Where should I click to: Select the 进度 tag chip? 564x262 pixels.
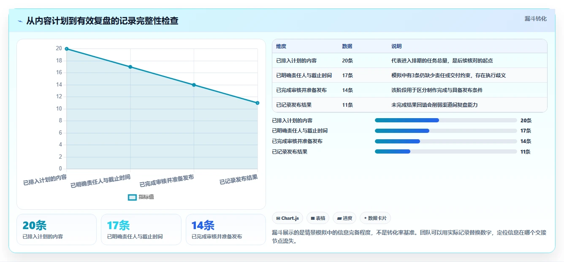(344, 218)
